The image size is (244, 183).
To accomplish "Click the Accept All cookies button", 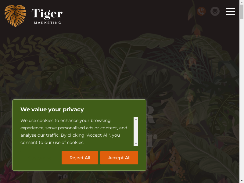I will tap(119, 158).
